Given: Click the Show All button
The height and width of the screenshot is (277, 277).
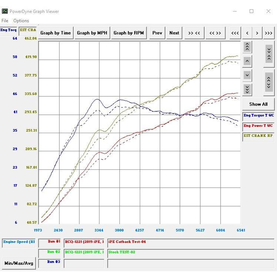Looking at the screenshot, I should click(258, 104).
